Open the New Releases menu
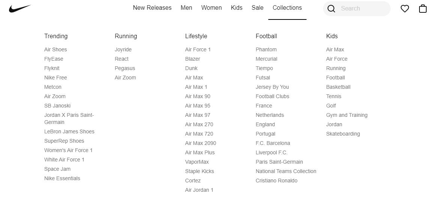 (x=152, y=8)
